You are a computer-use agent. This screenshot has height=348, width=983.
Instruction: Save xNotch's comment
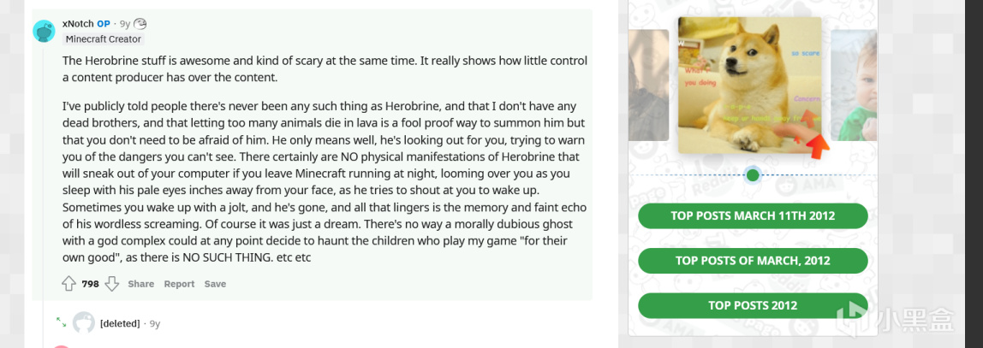(215, 284)
